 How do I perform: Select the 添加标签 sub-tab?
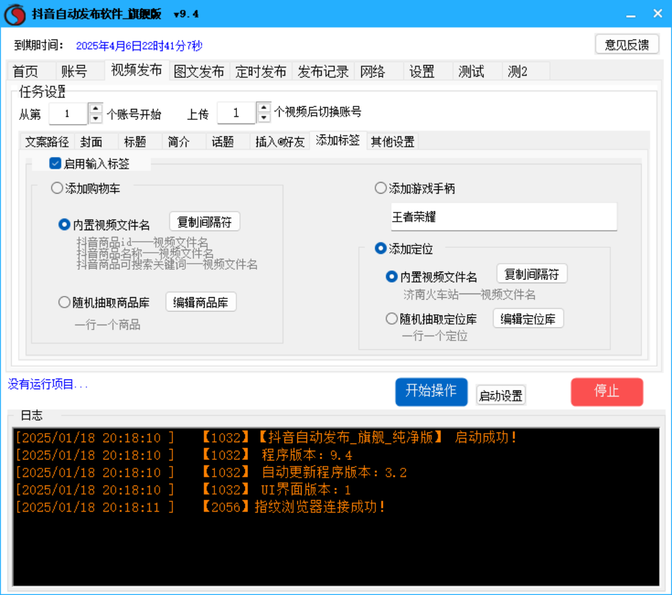tap(338, 140)
